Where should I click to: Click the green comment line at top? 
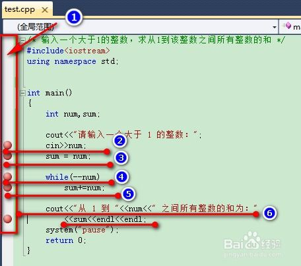(156, 40)
